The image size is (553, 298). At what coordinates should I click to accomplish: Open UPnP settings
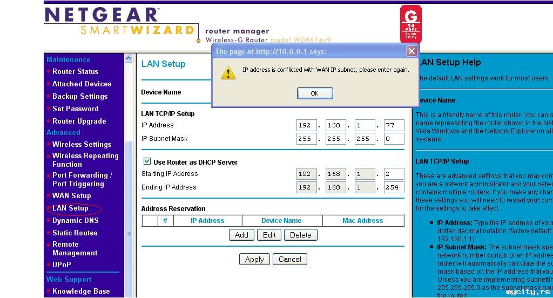click(x=62, y=265)
